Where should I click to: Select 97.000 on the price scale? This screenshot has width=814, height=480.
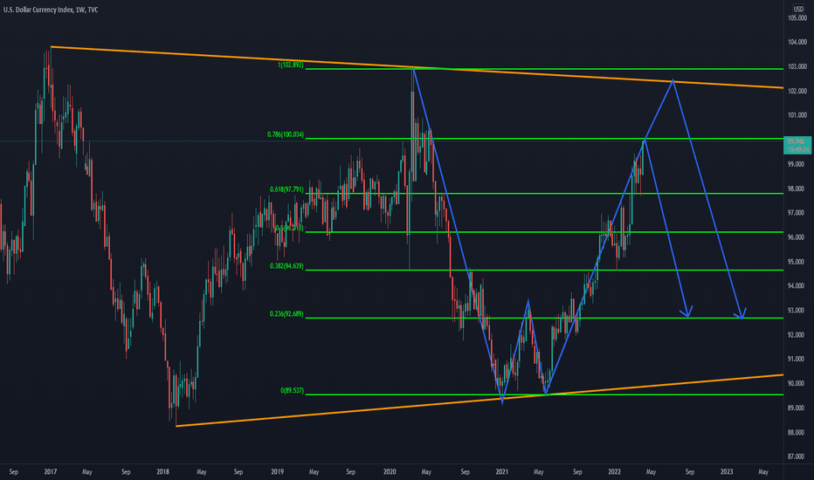click(797, 213)
